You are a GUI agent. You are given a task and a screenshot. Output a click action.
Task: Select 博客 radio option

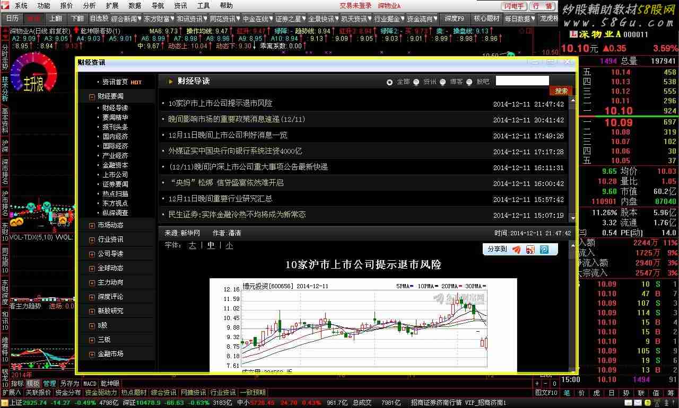443,82
